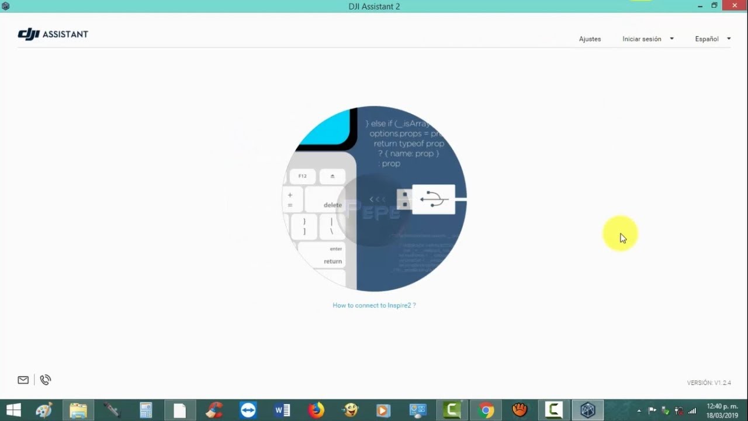Open TeamViewer from the taskbar

click(x=248, y=410)
